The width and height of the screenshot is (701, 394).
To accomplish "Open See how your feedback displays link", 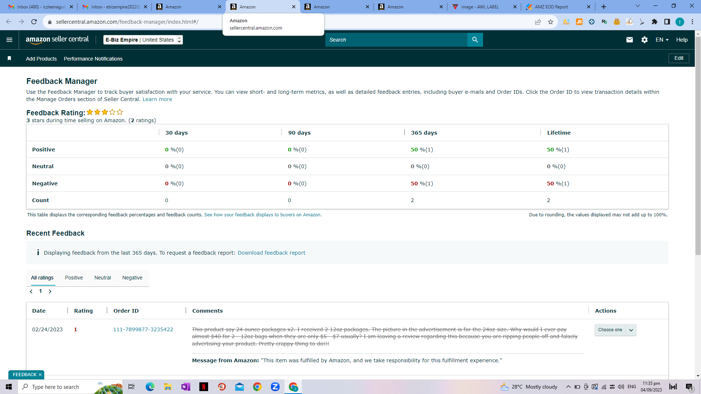I will click(x=263, y=215).
